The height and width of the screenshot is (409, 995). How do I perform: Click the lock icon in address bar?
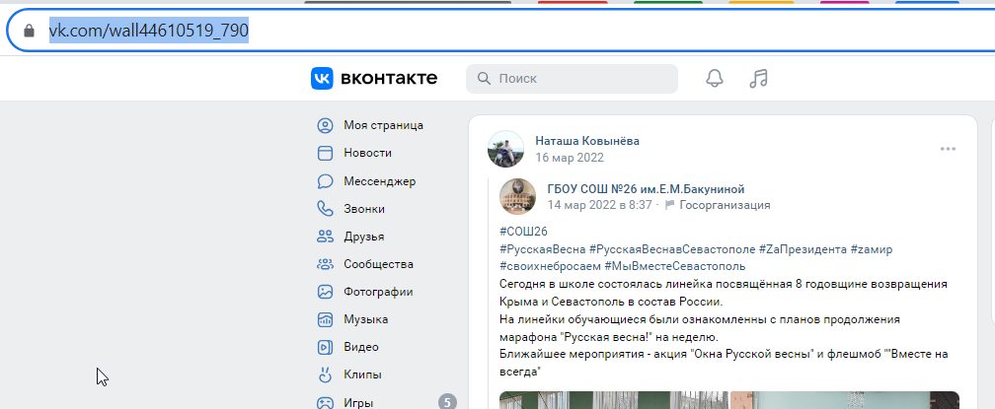[29, 31]
